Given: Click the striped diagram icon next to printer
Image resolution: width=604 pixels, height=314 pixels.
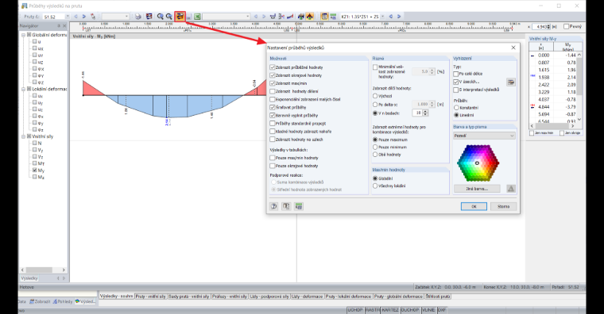Looking at the screenshot, I should tap(149, 17).
